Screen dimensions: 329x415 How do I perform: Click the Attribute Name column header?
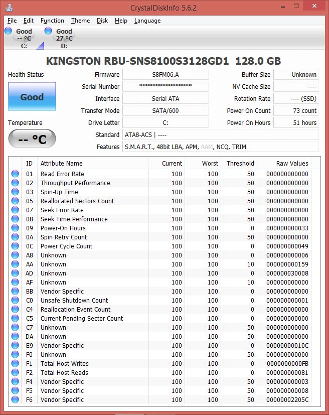(93, 163)
